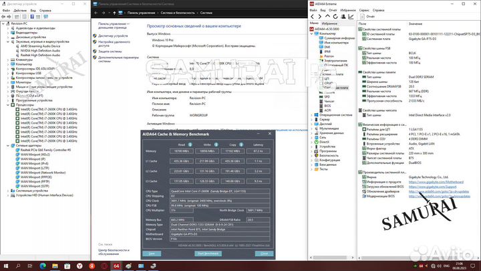
Task: Open taskbar Search
Action: point(18,266)
